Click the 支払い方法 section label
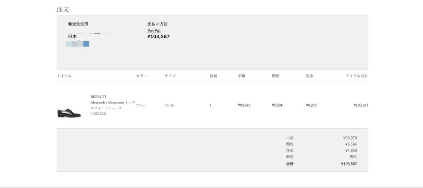This screenshot has height=188, width=423. (157, 24)
